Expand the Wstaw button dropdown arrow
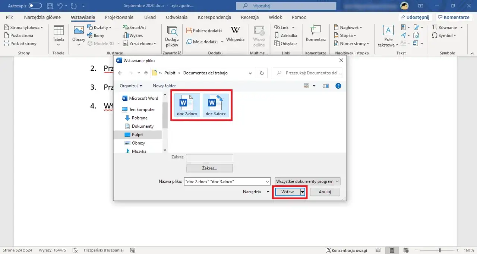The width and height of the screenshot is (477, 254). (303, 192)
